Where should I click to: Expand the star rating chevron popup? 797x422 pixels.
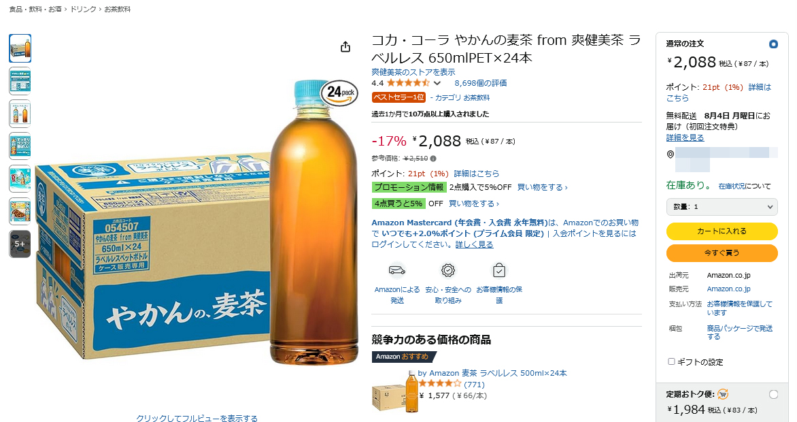[x=437, y=83]
